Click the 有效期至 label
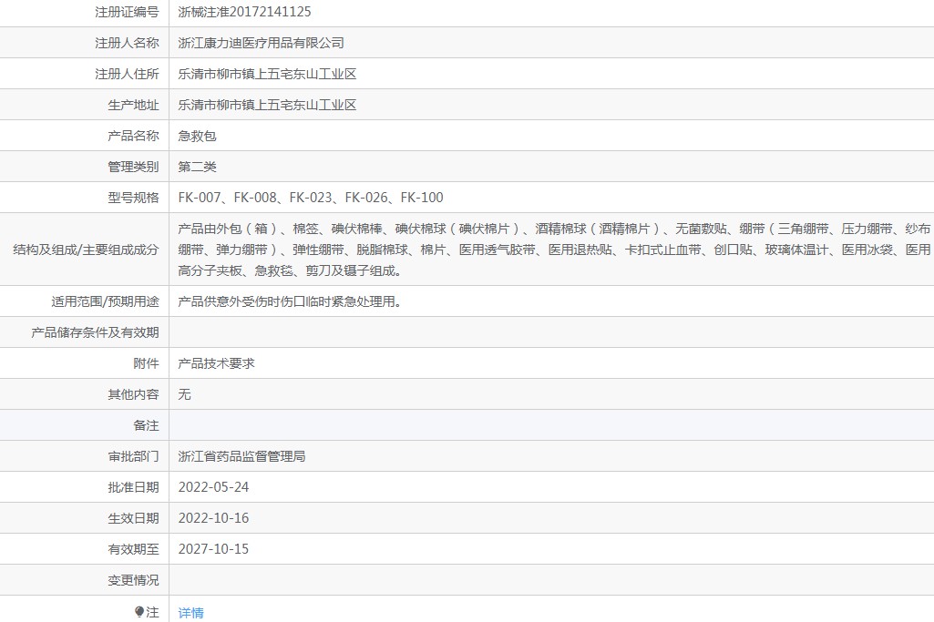Screen dimensions: 934x622 [x=133, y=549]
